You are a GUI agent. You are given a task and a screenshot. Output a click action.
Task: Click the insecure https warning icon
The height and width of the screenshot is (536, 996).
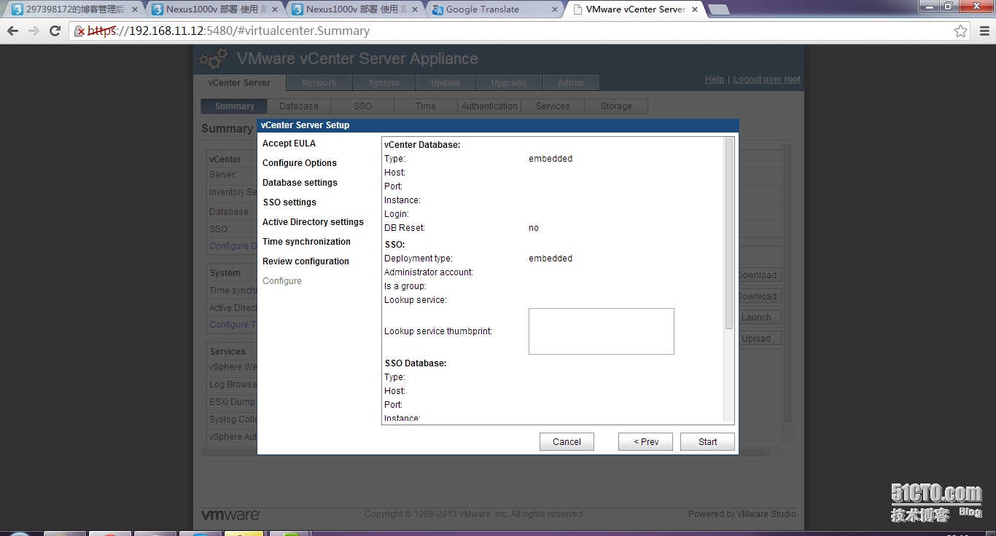[x=80, y=31]
